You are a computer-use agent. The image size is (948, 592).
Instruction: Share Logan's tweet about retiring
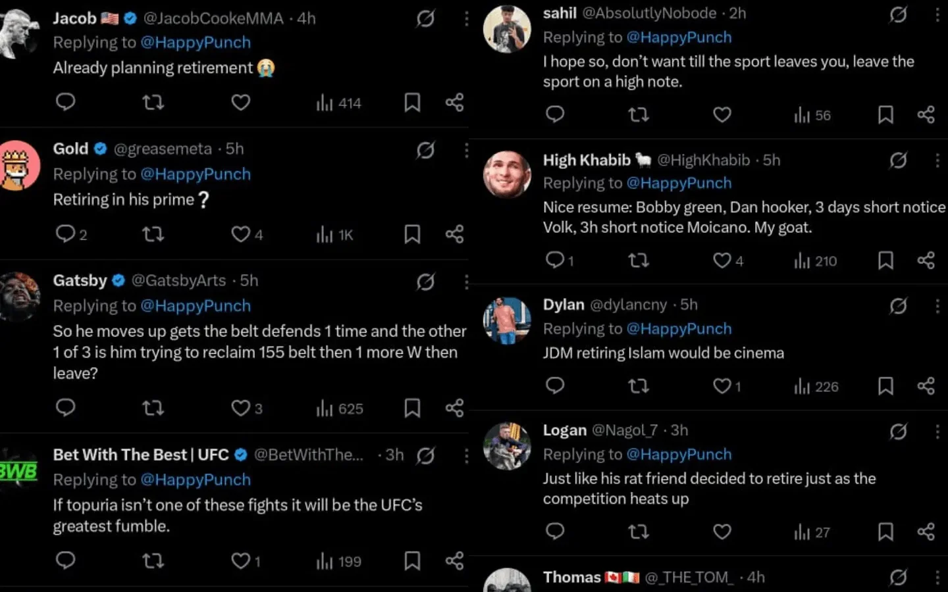tap(926, 531)
